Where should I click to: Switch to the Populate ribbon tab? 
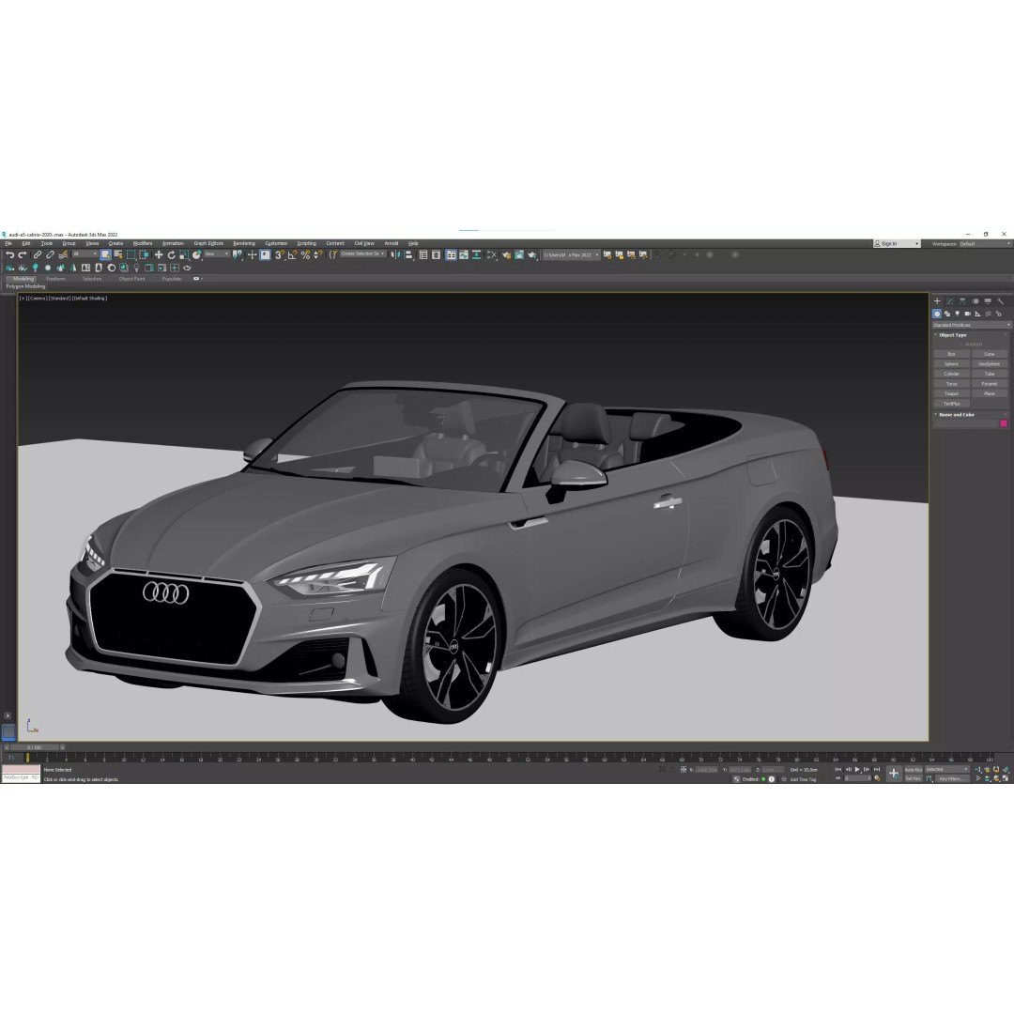(x=172, y=279)
